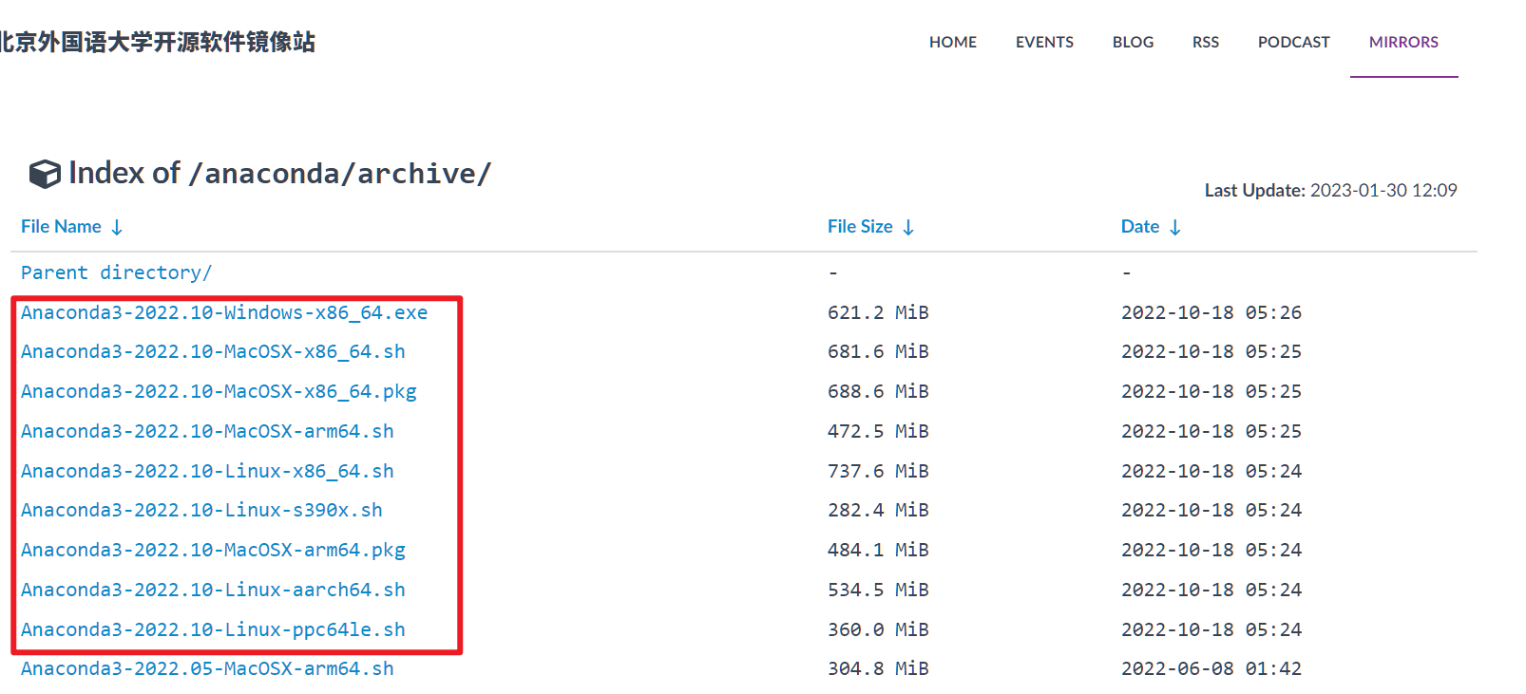Download Anaconda3-2022.10-Windows-x86_64.exe
The width and height of the screenshot is (1526, 694).
(224, 312)
